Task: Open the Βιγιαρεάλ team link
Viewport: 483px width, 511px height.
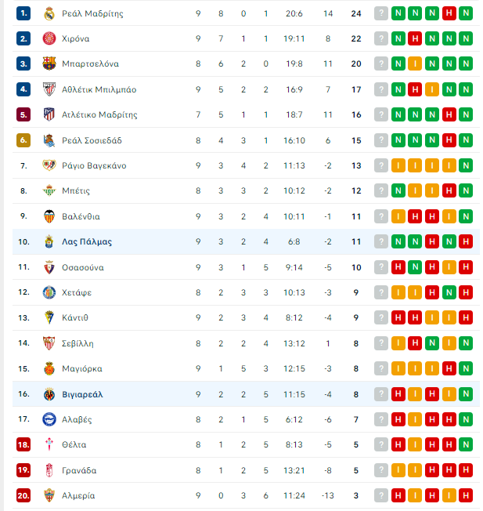Action: point(82,394)
